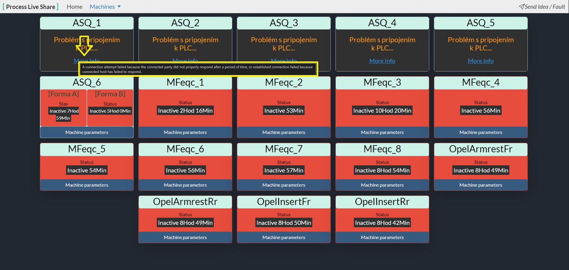Open Machine parameters for MFeqc_3
The width and height of the screenshot is (569, 270).
click(x=382, y=132)
